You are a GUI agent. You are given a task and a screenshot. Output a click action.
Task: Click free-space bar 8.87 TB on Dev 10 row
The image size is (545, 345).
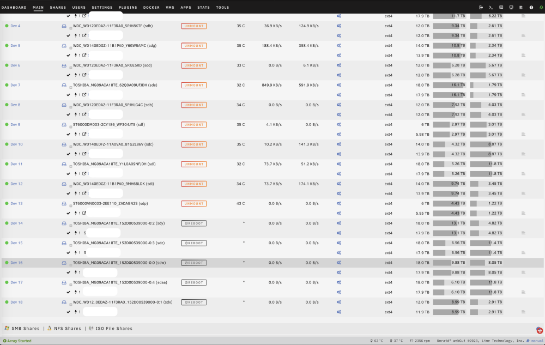[486, 144]
